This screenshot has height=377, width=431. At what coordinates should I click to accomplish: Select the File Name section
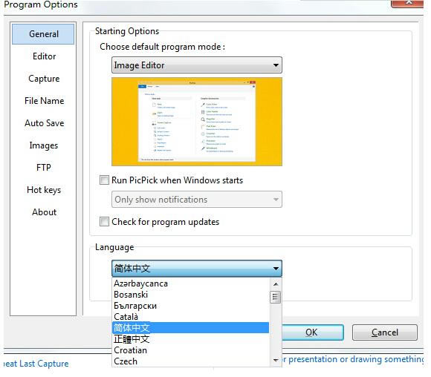(44, 101)
